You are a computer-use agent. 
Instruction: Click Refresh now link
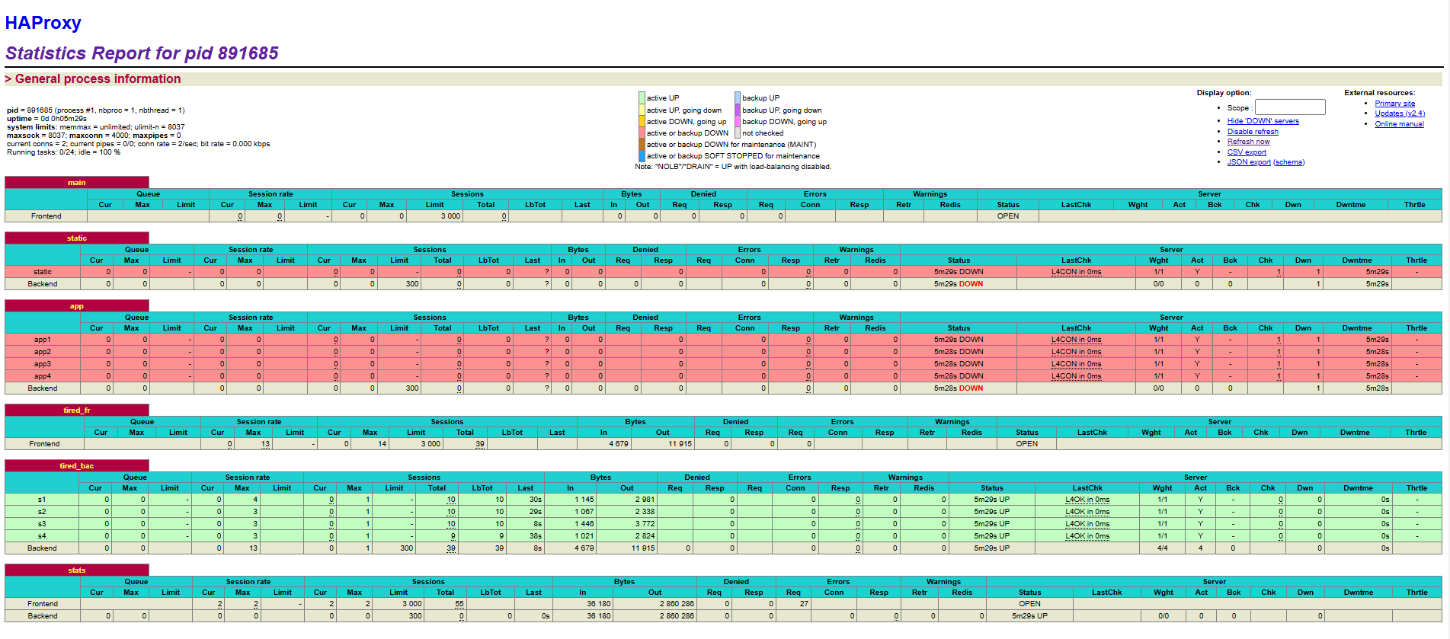tap(1248, 142)
